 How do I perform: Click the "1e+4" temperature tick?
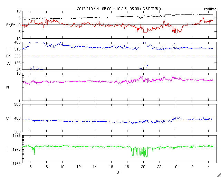(x=17, y=163)
